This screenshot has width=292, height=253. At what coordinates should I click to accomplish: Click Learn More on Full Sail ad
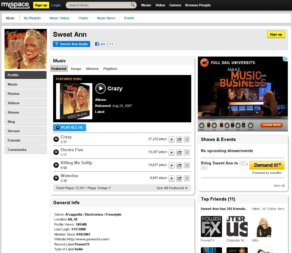(271, 125)
